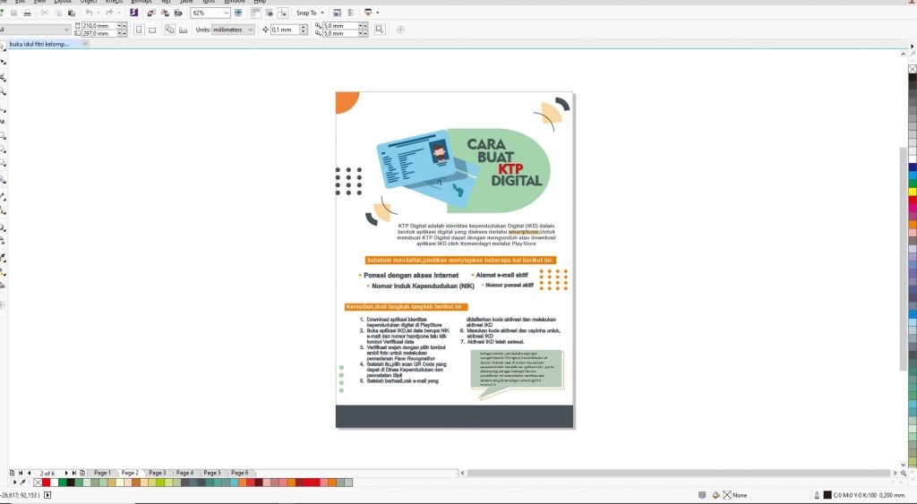Select the Interactive Fill tool in toolbox

click(x=3, y=272)
